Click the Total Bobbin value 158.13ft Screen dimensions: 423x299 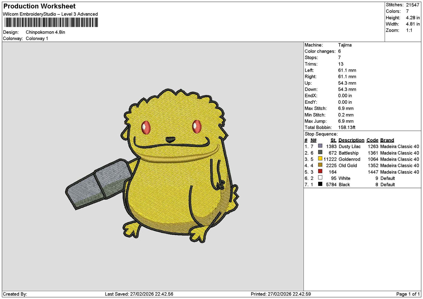[x=347, y=127]
